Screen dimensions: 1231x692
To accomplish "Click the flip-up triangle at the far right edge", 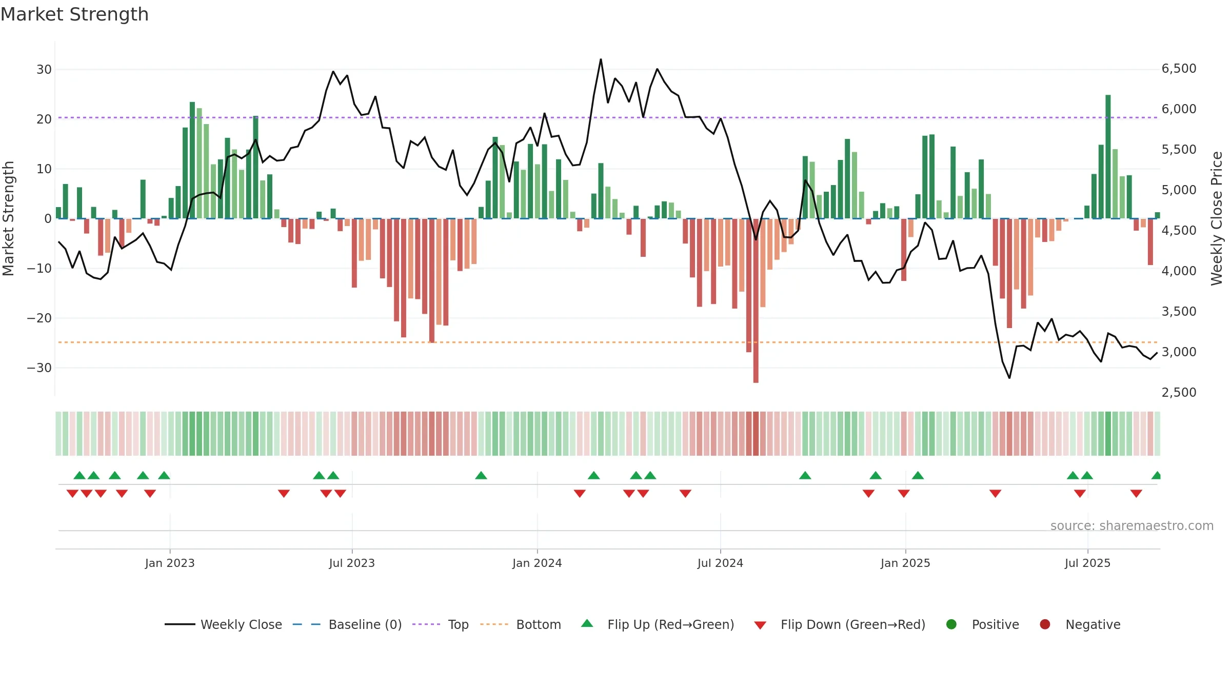I will (1156, 475).
